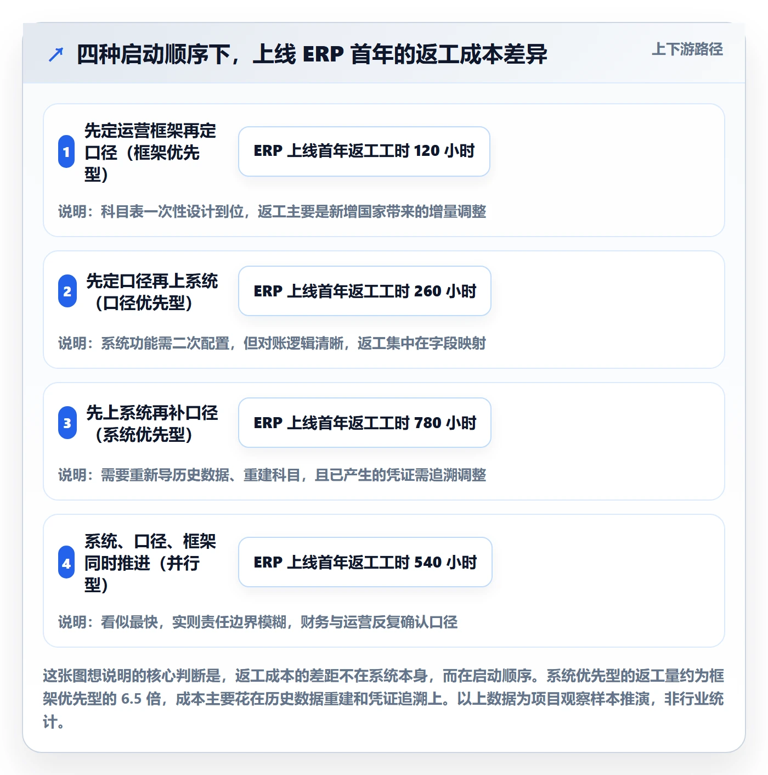Click the number 3 step badge
This screenshot has height=775, width=768.
(67, 423)
